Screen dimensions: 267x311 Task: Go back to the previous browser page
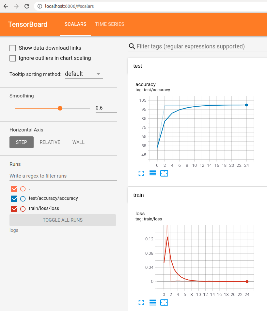[6, 6]
